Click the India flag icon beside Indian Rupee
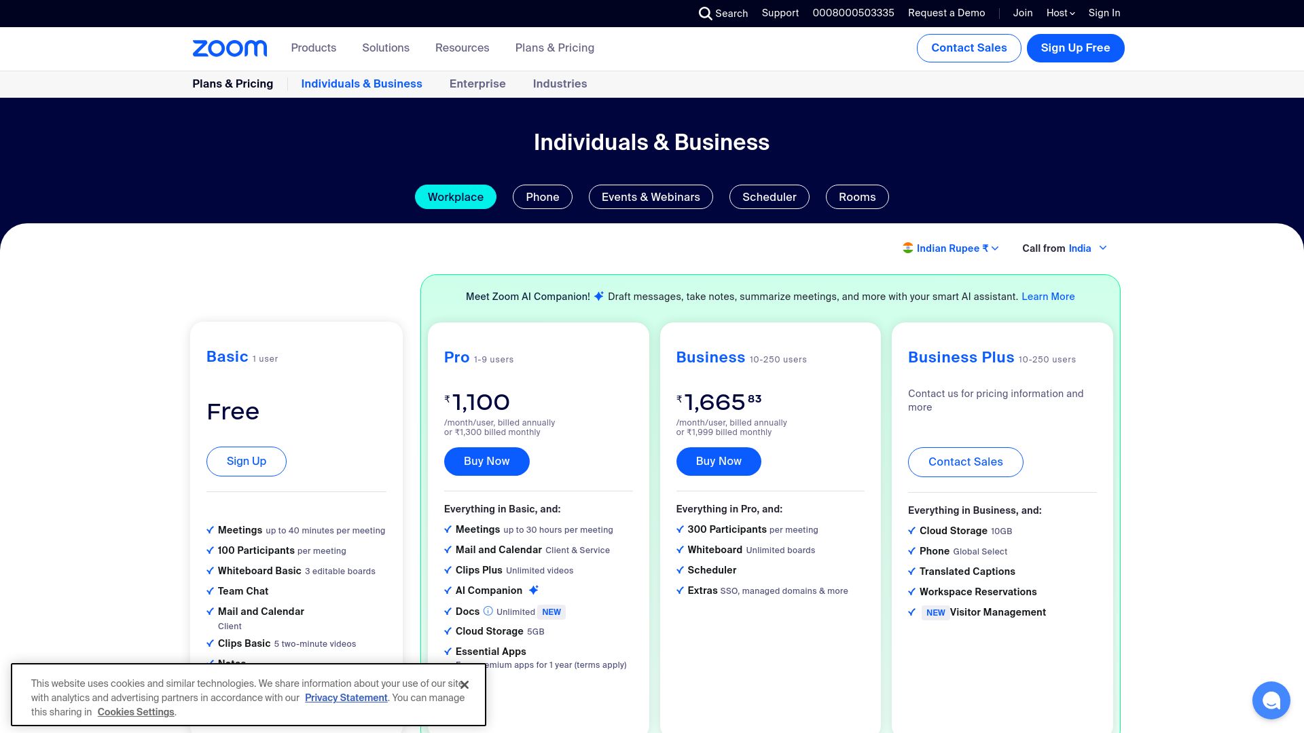1304x733 pixels. point(908,248)
